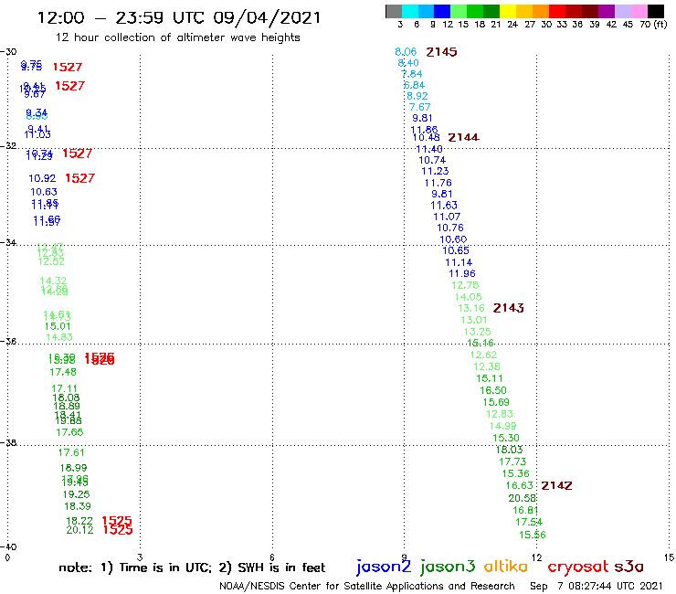The image size is (676, 594).
Task: Click wave height value '18.39'
Action: coord(78,506)
